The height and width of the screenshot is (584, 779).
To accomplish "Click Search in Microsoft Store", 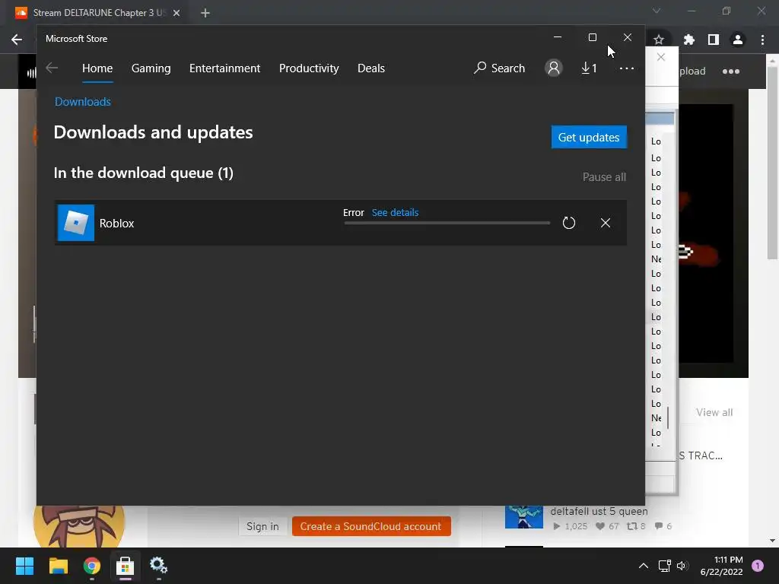I will (x=499, y=68).
